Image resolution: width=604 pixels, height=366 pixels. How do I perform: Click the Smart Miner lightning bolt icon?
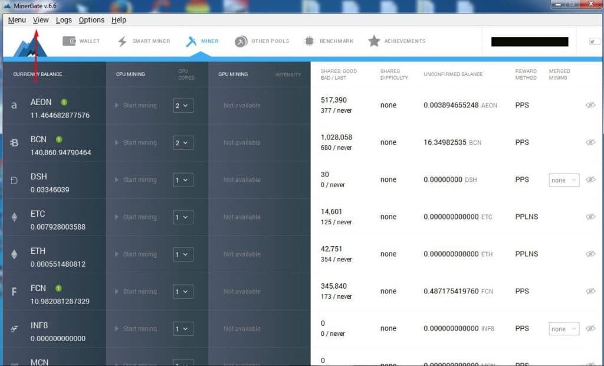(x=122, y=41)
